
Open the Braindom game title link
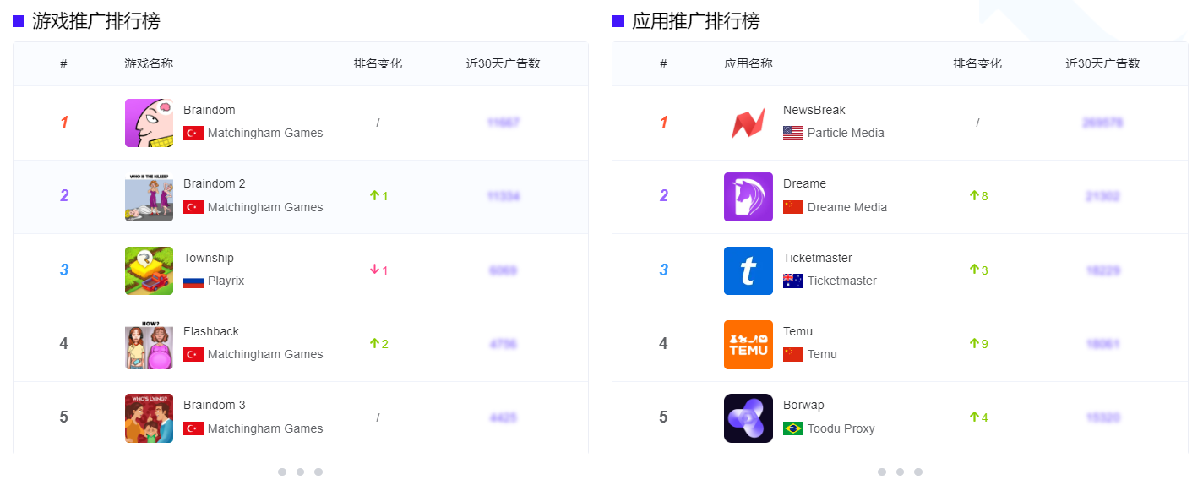click(x=210, y=110)
